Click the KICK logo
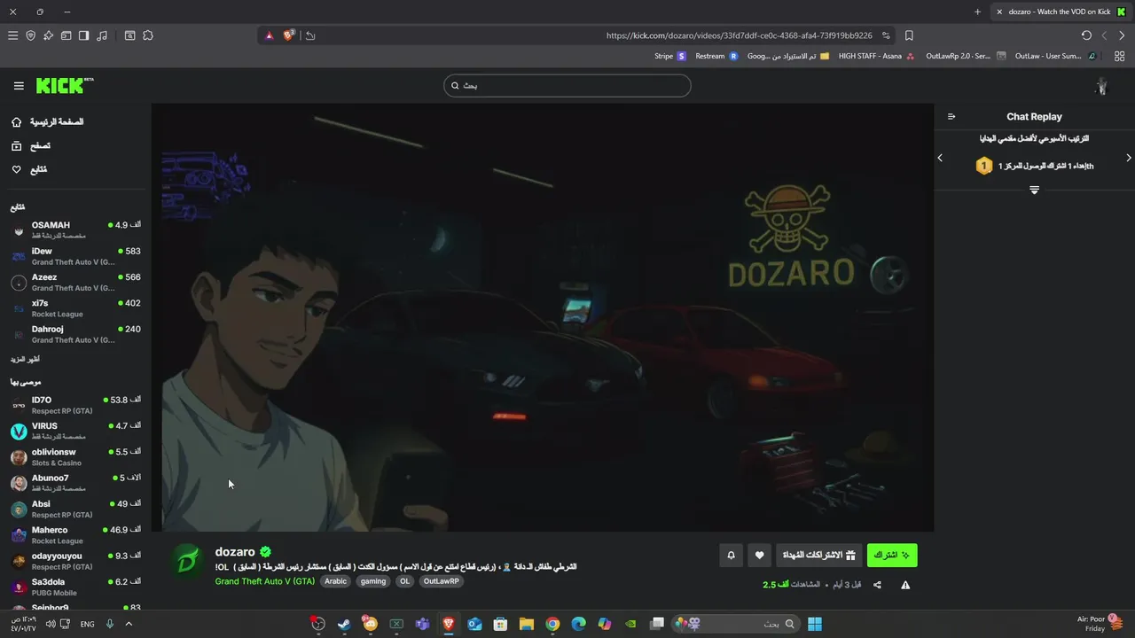The width and height of the screenshot is (1135, 638). coord(64,86)
